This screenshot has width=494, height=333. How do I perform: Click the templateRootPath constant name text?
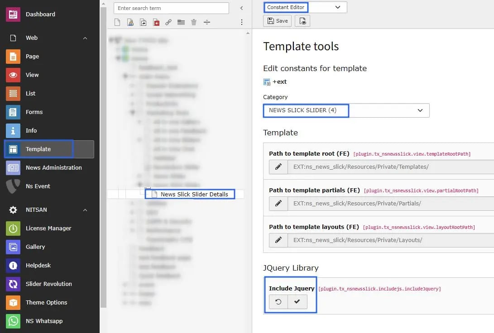click(x=412, y=154)
